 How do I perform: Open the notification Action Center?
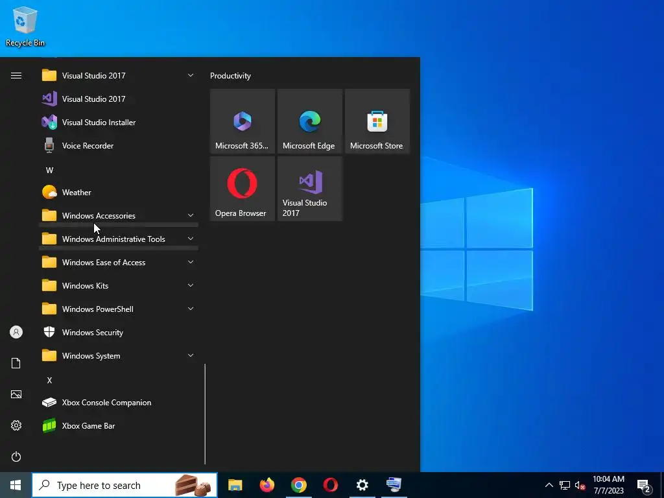point(644,486)
